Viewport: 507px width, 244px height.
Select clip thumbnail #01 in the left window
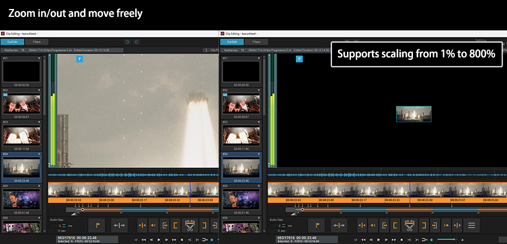click(x=21, y=71)
